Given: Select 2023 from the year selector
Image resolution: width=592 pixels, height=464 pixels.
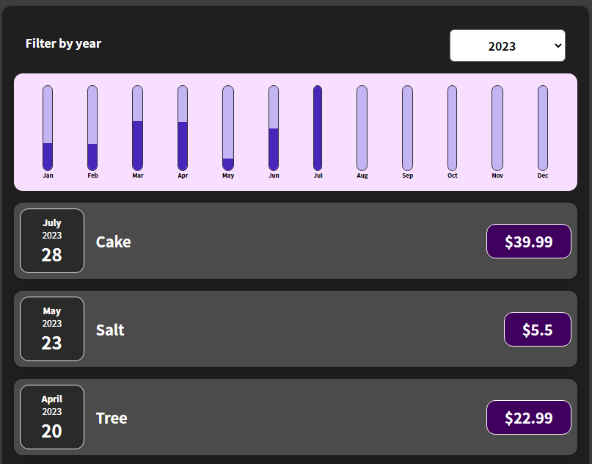Looking at the screenshot, I should [507, 45].
